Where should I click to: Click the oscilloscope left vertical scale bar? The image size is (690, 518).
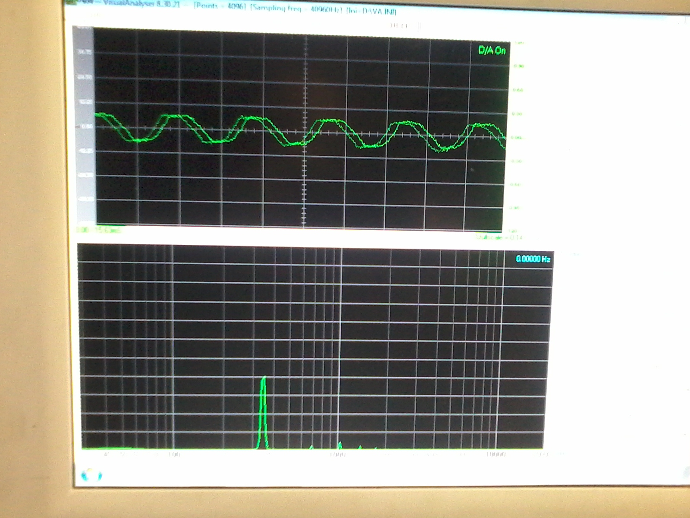tap(85, 125)
